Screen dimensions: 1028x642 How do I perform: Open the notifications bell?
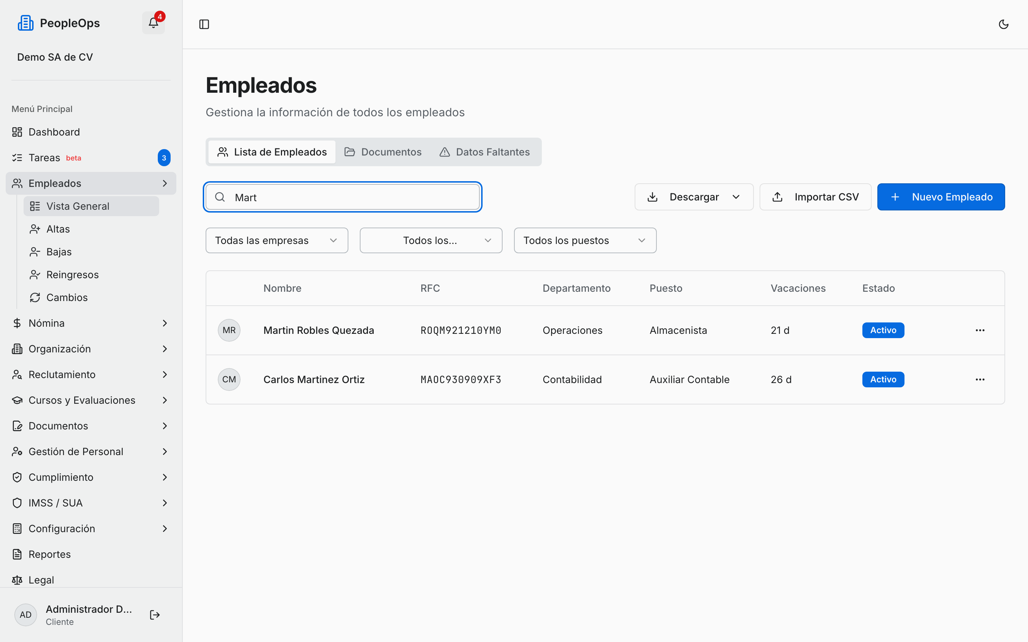153,23
